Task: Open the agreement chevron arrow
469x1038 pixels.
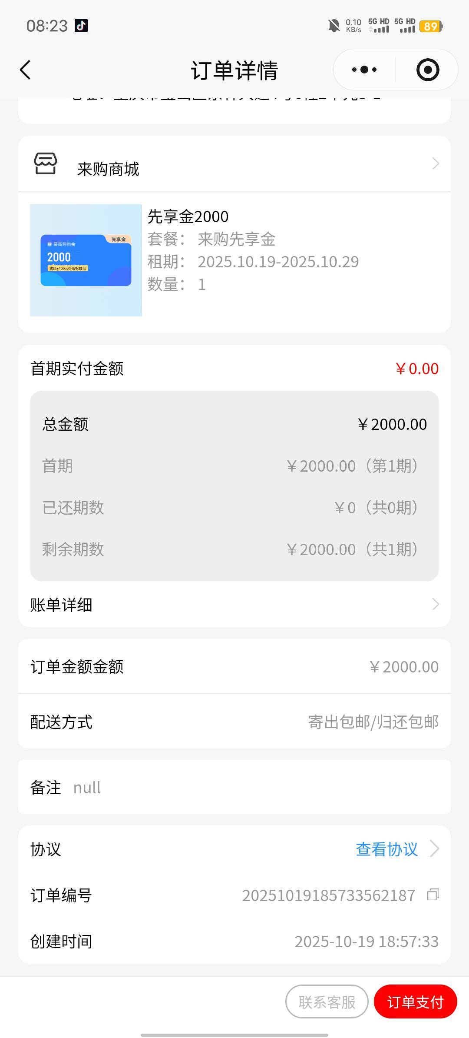Action: (434, 848)
